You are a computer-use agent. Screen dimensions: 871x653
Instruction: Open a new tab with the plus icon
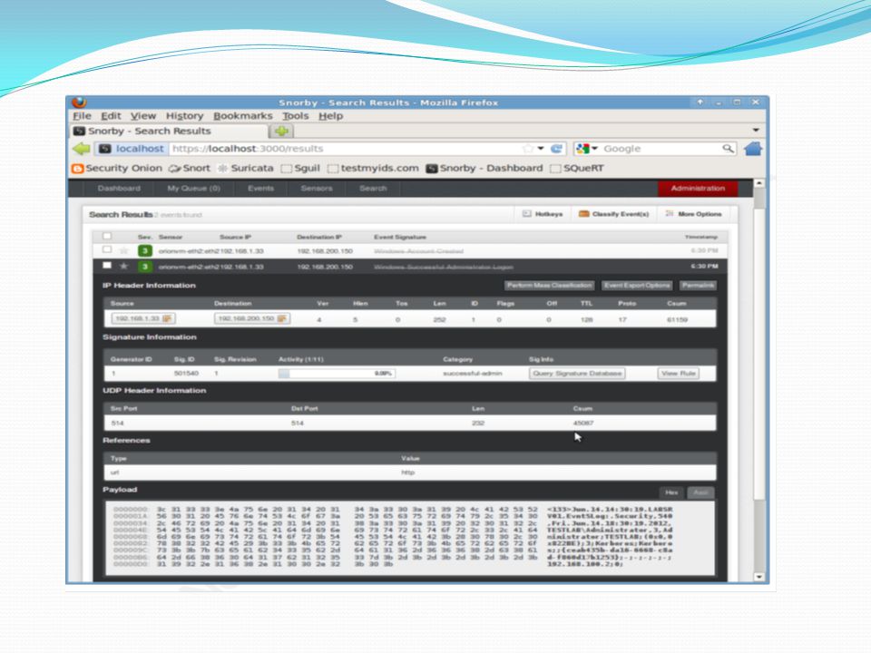pyautogui.click(x=281, y=131)
